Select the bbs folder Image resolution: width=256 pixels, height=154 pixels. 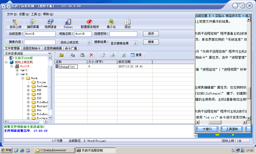pyautogui.click(x=39, y=110)
